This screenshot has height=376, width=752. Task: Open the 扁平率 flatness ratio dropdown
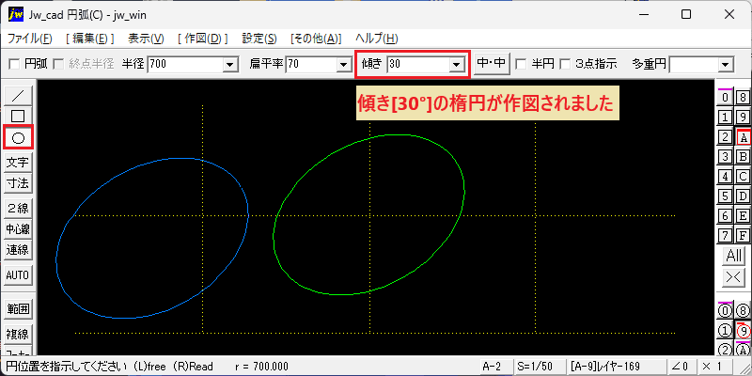pos(343,64)
